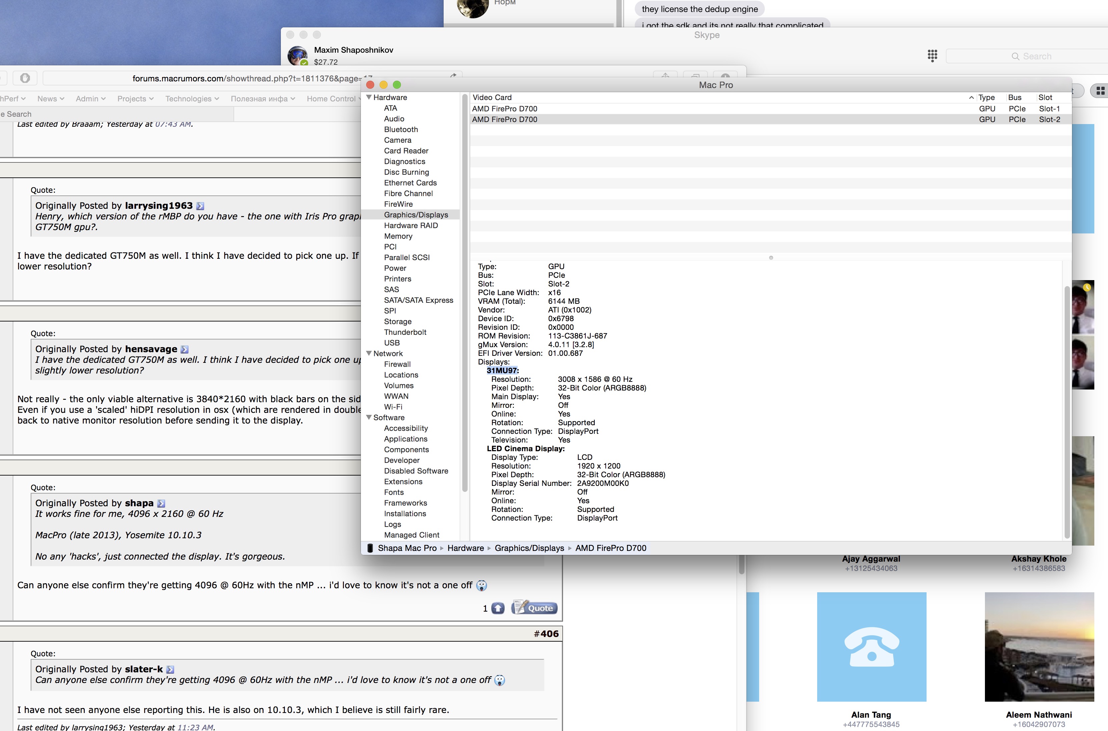This screenshot has height=731, width=1108.
Task: View shapa's original post arrow icon
Action: point(161,504)
